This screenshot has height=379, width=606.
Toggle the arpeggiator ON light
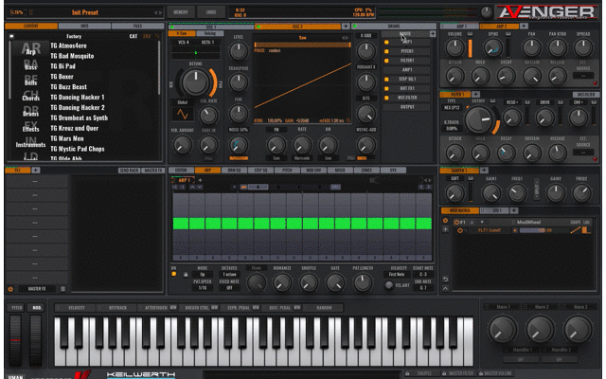tap(174, 274)
